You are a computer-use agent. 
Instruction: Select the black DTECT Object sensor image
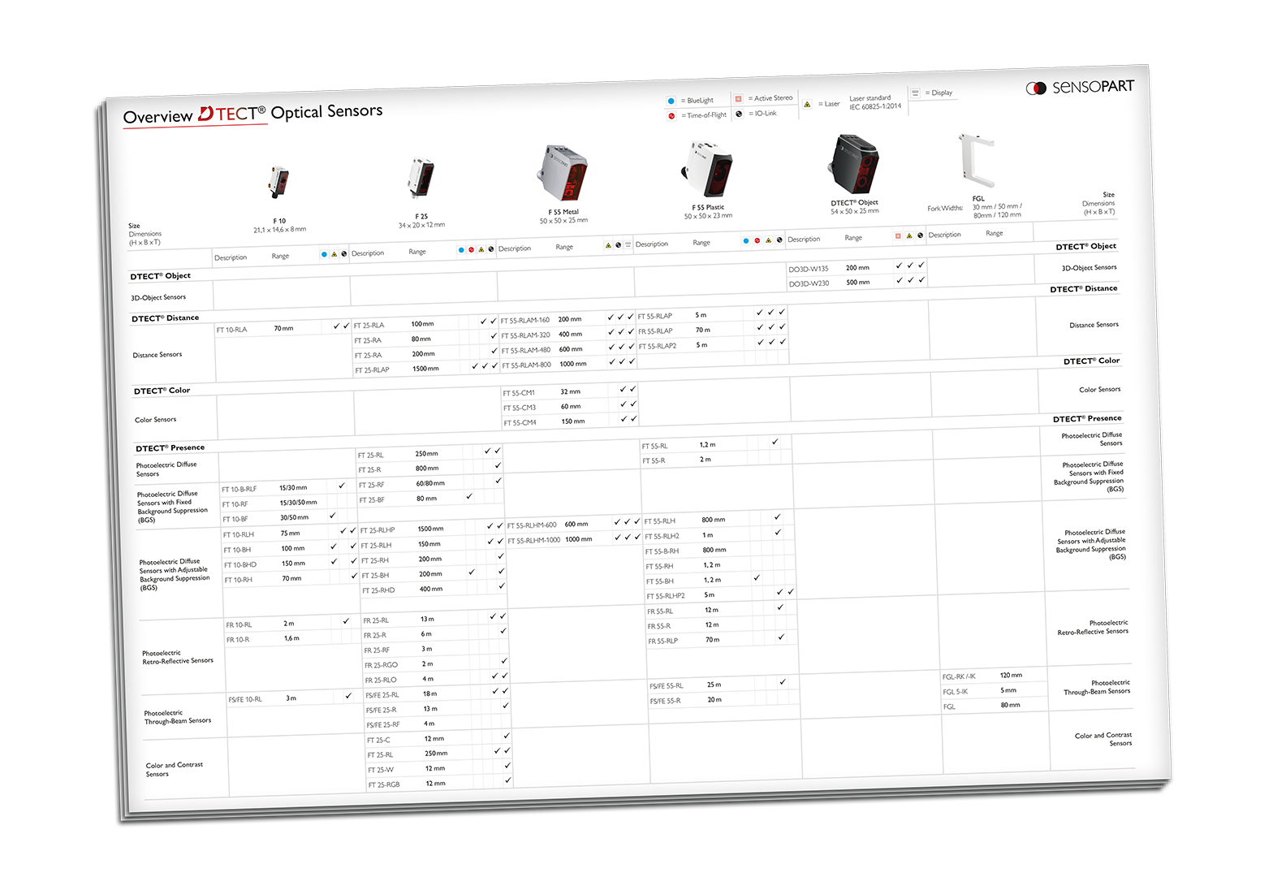tap(852, 166)
